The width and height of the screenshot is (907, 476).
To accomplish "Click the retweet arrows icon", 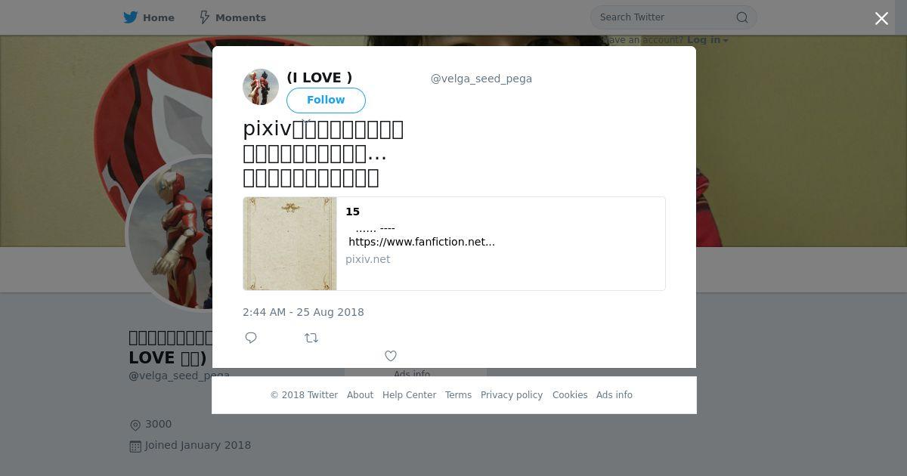I will pyautogui.click(x=311, y=338).
